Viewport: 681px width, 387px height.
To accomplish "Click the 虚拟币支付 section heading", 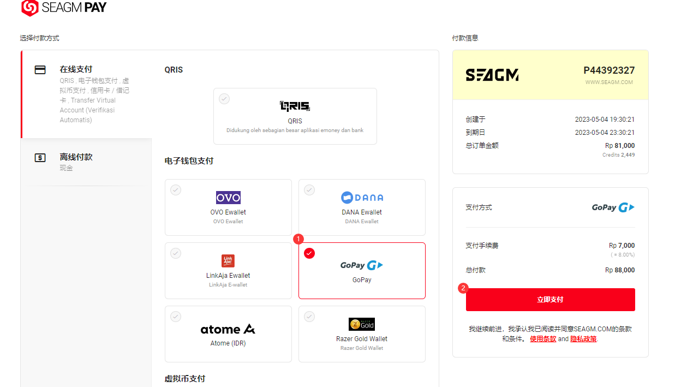I will [185, 378].
